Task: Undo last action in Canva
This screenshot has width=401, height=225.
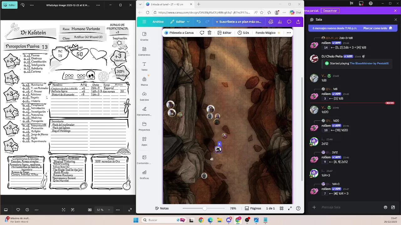Action: [199, 22]
